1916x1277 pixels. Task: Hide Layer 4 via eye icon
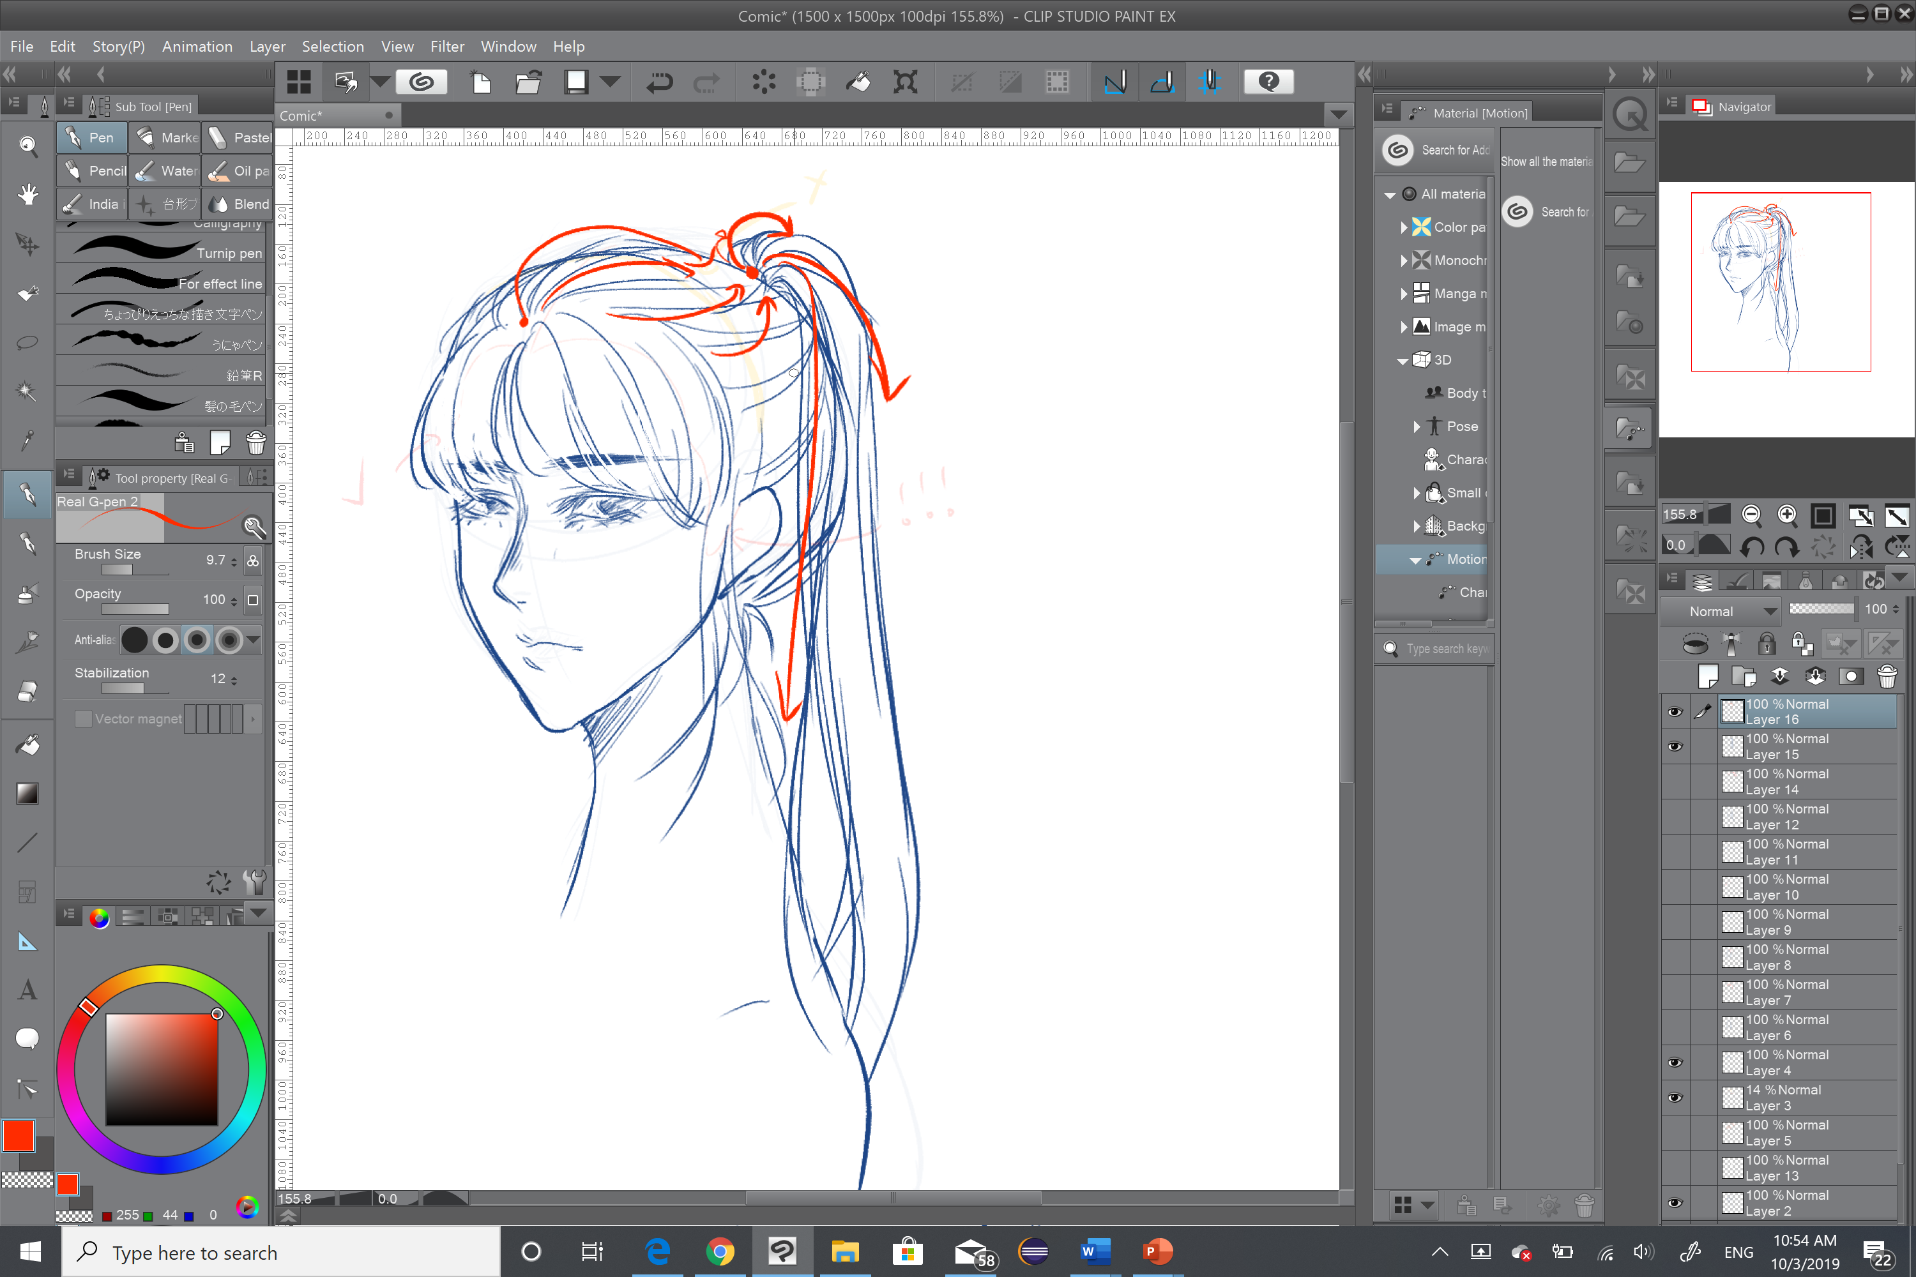(1675, 1063)
